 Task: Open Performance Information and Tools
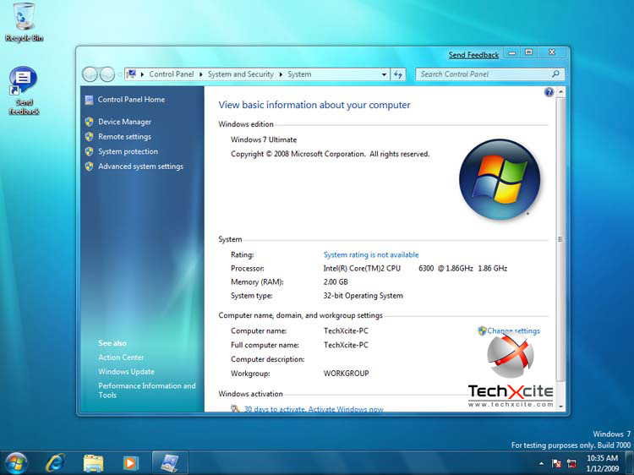click(x=147, y=390)
